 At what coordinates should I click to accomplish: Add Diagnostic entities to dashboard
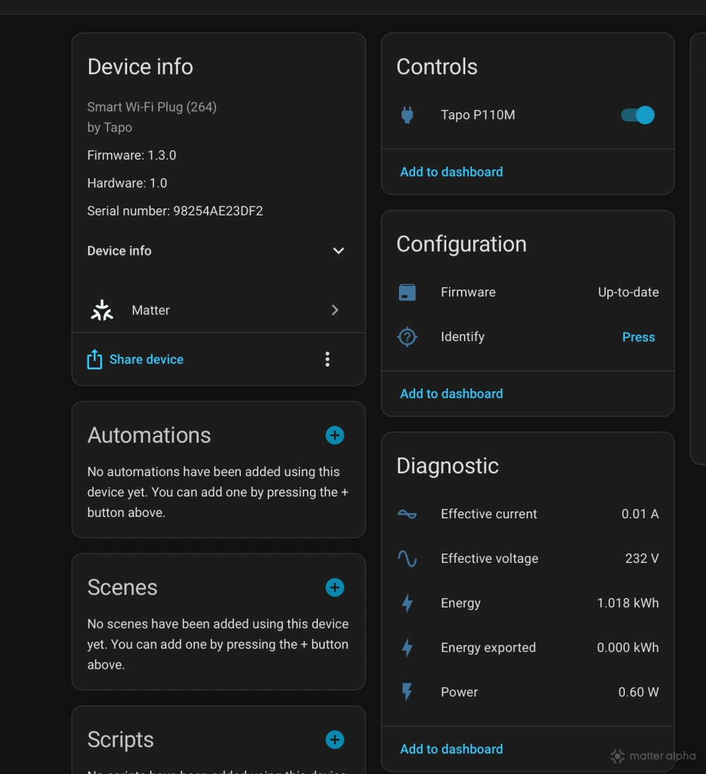pos(451,749)
